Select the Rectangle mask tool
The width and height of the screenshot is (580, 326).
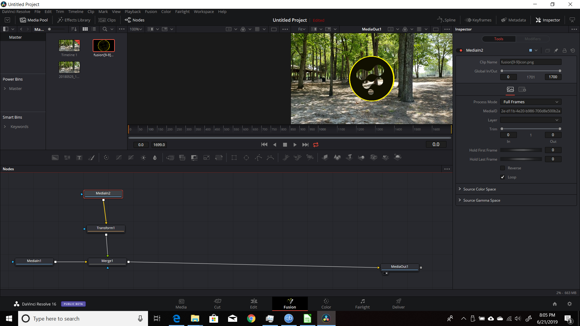click(234, 158)
